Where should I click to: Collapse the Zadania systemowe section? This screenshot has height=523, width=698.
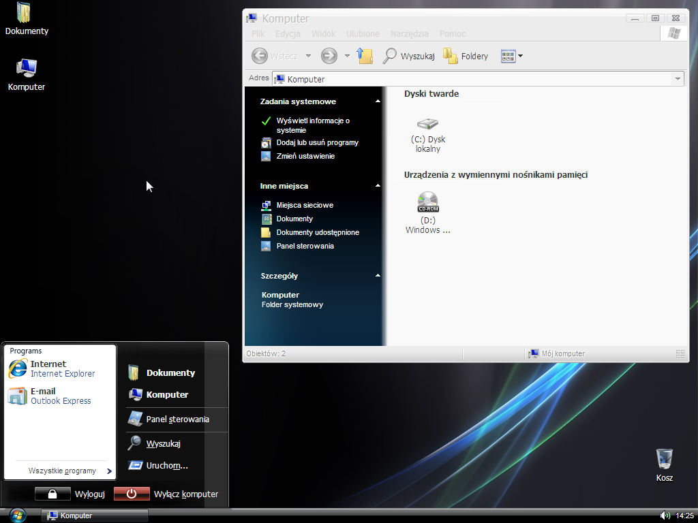pyautogui.click(x=378, y=101)
